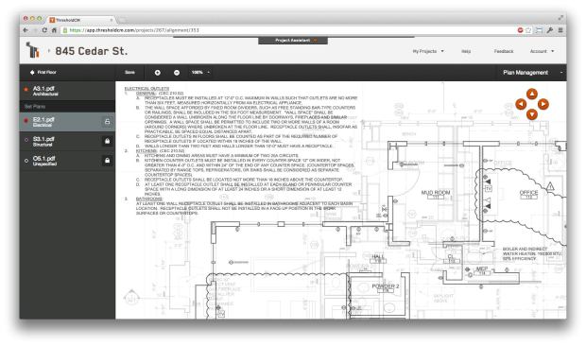Click the Help link

click(x=466, y=51)
